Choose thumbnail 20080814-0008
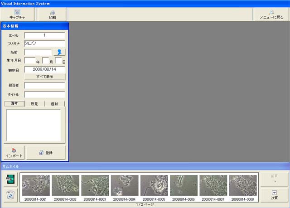 (x=243, y=185)
